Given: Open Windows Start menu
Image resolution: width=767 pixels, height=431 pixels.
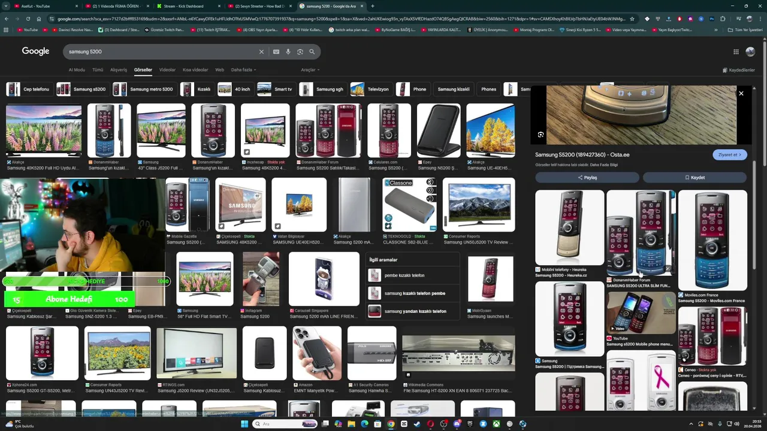Looking at the screenshot, I should [x=244, y=424].
